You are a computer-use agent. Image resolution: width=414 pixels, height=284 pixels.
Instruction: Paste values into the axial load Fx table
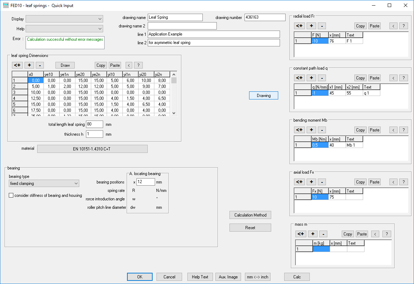[374, 182]
